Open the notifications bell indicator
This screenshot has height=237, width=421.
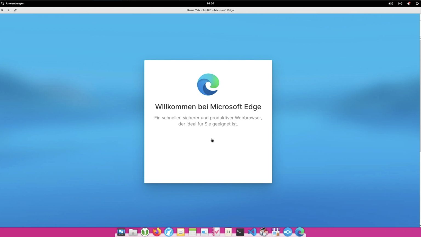pyautogui.click(x=408, y=4)
